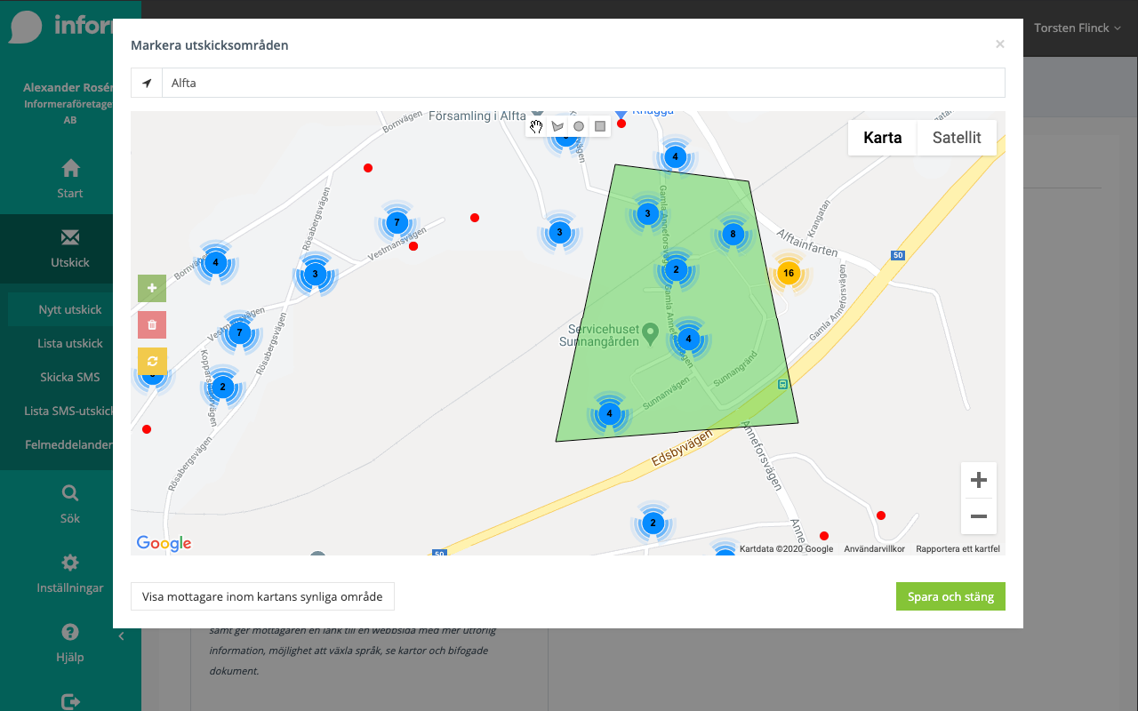Click the green plus add-area button

(152, 288)
